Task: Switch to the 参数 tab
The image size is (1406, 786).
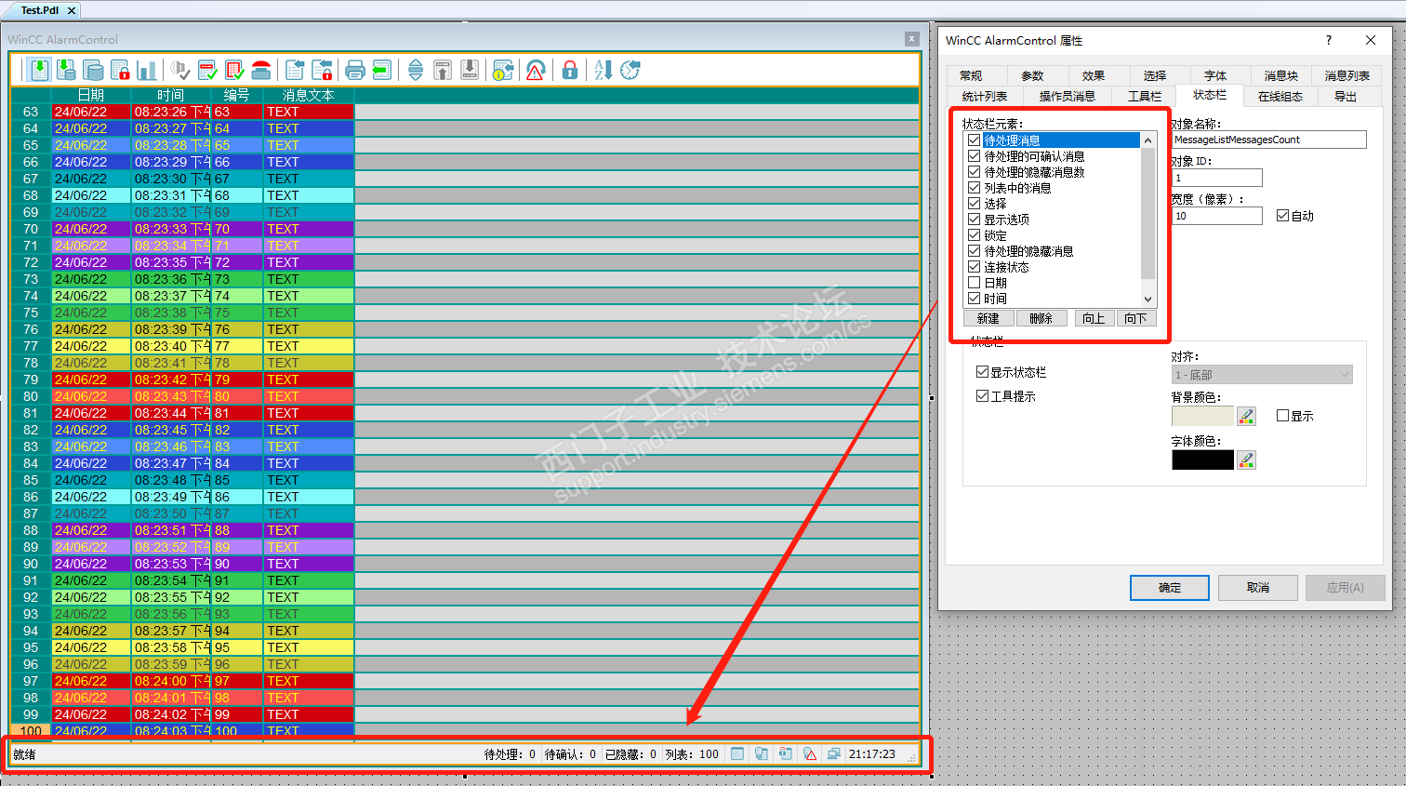Action: pos(1032,75)
